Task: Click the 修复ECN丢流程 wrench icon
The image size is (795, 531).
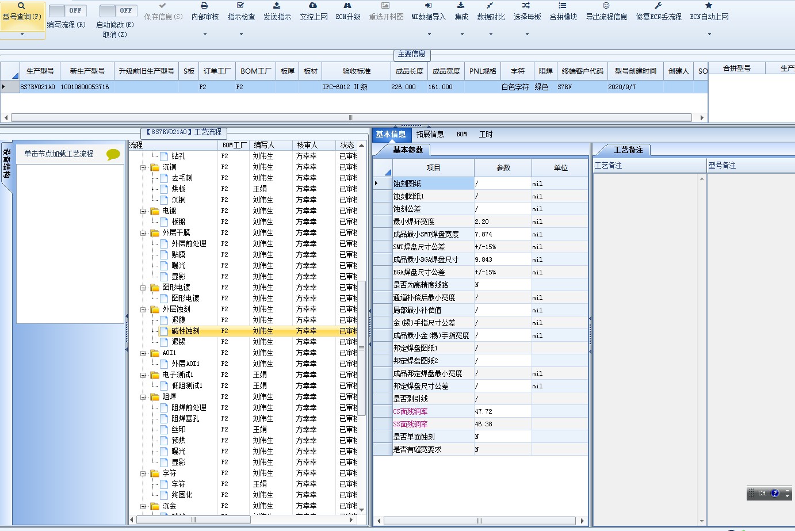Action: (x=658, y=6)
